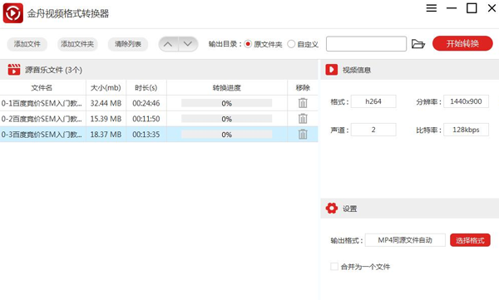
Task: Click the 金舟视频格式转换器 app logo
Action: pos(13,13)
